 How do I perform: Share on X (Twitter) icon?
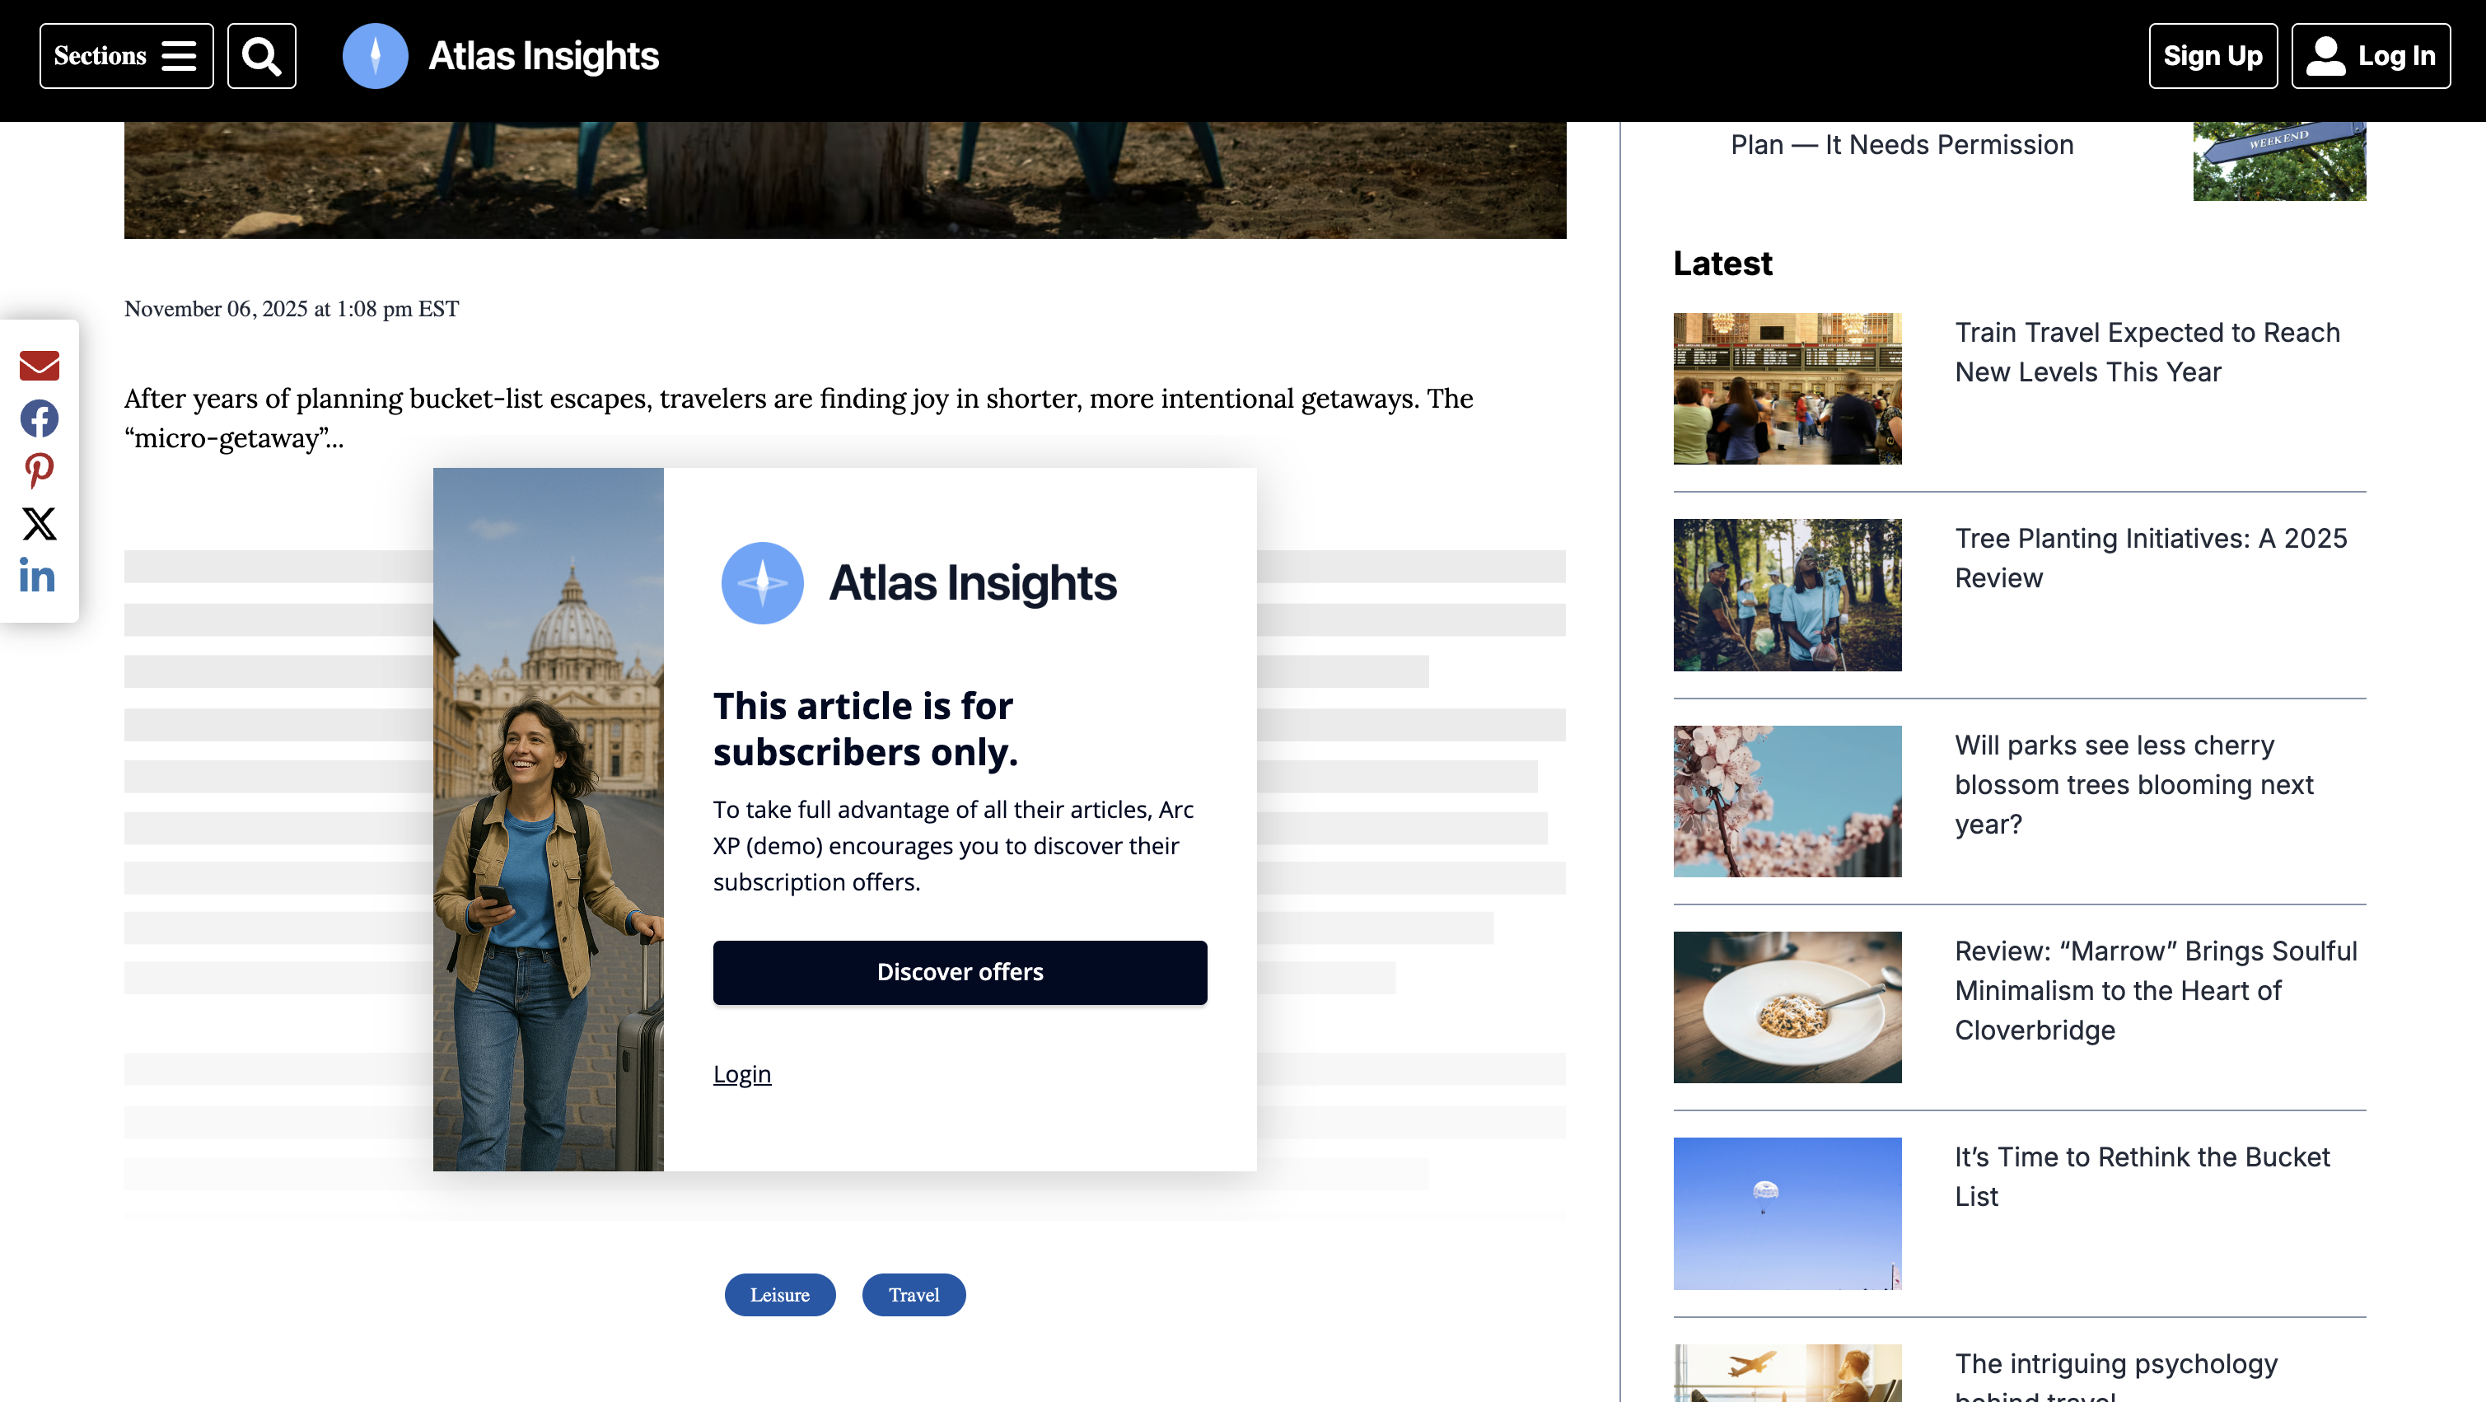(40, 524)
